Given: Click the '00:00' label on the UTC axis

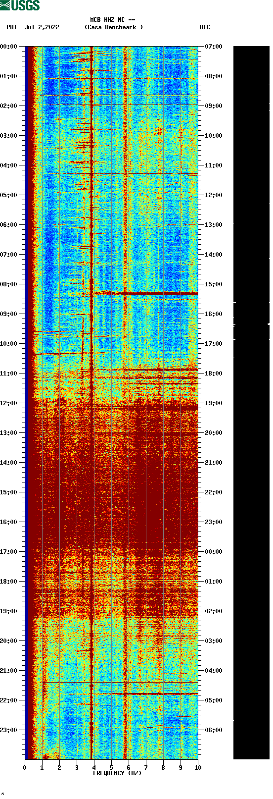Looking at the screenshot, I should coord(214,552).
